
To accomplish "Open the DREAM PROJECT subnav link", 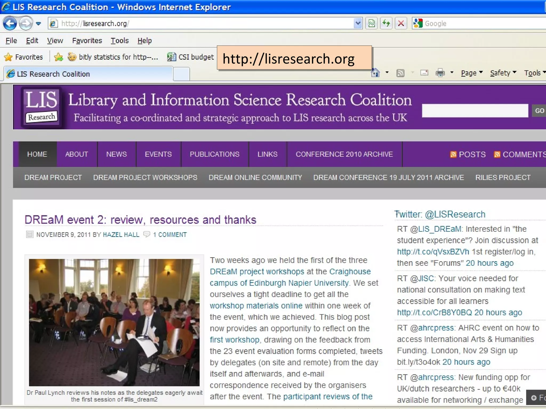I will [53, 178].
